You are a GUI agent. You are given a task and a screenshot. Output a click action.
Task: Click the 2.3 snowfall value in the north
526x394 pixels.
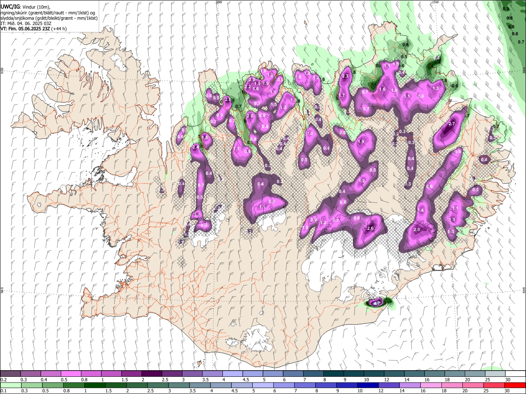(346, 76)
